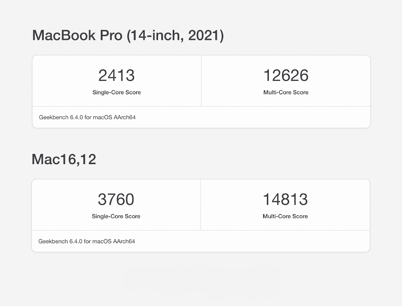This screenshot has height=306, width=402.
Task: Click "AArch64" in the Mac16,12 card footer
Action: point(124,241)
